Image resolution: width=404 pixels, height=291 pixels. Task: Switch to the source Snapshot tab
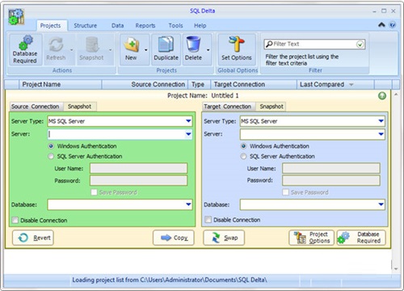pyautogui.click(x=79, y=107)
